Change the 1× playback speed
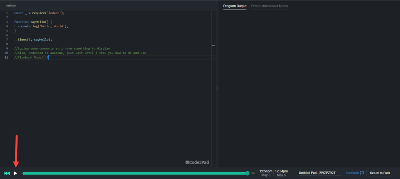 click(253, 173)
